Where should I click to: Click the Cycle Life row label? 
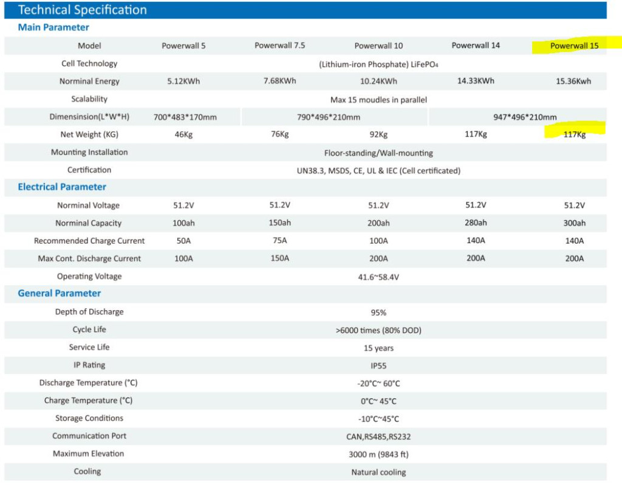90,330
